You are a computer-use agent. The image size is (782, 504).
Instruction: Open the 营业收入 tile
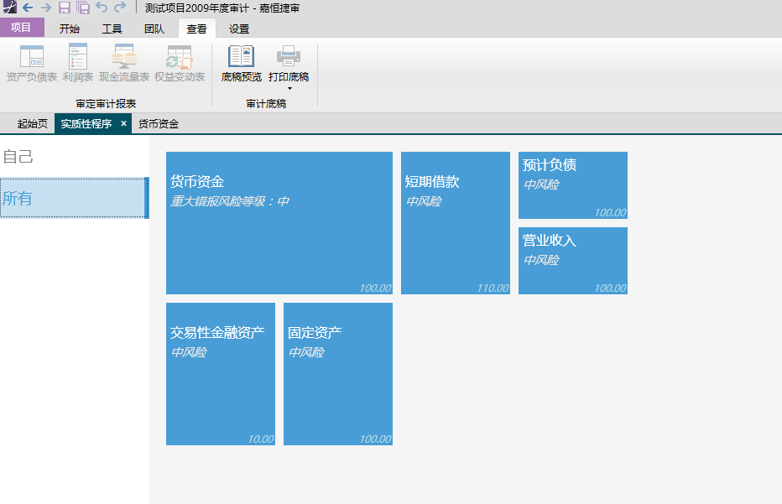[573, 261]
